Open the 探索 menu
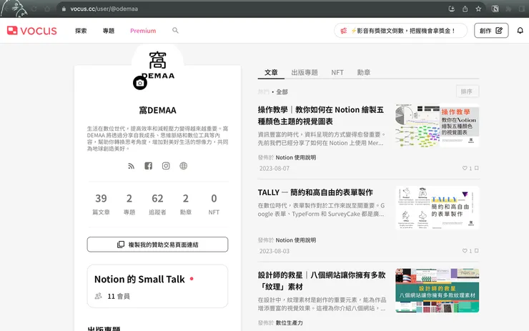The height and width of the screenshot is (331, 529). pos(81,31)
